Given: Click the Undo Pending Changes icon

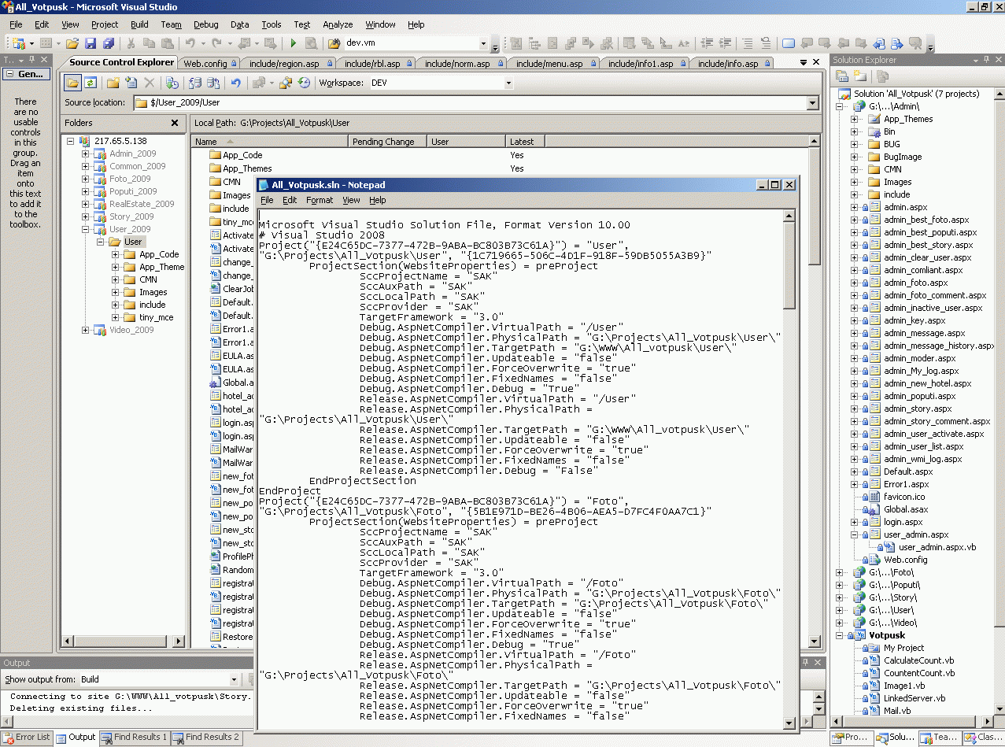Looking at the screenshot, I should [235, 83].
